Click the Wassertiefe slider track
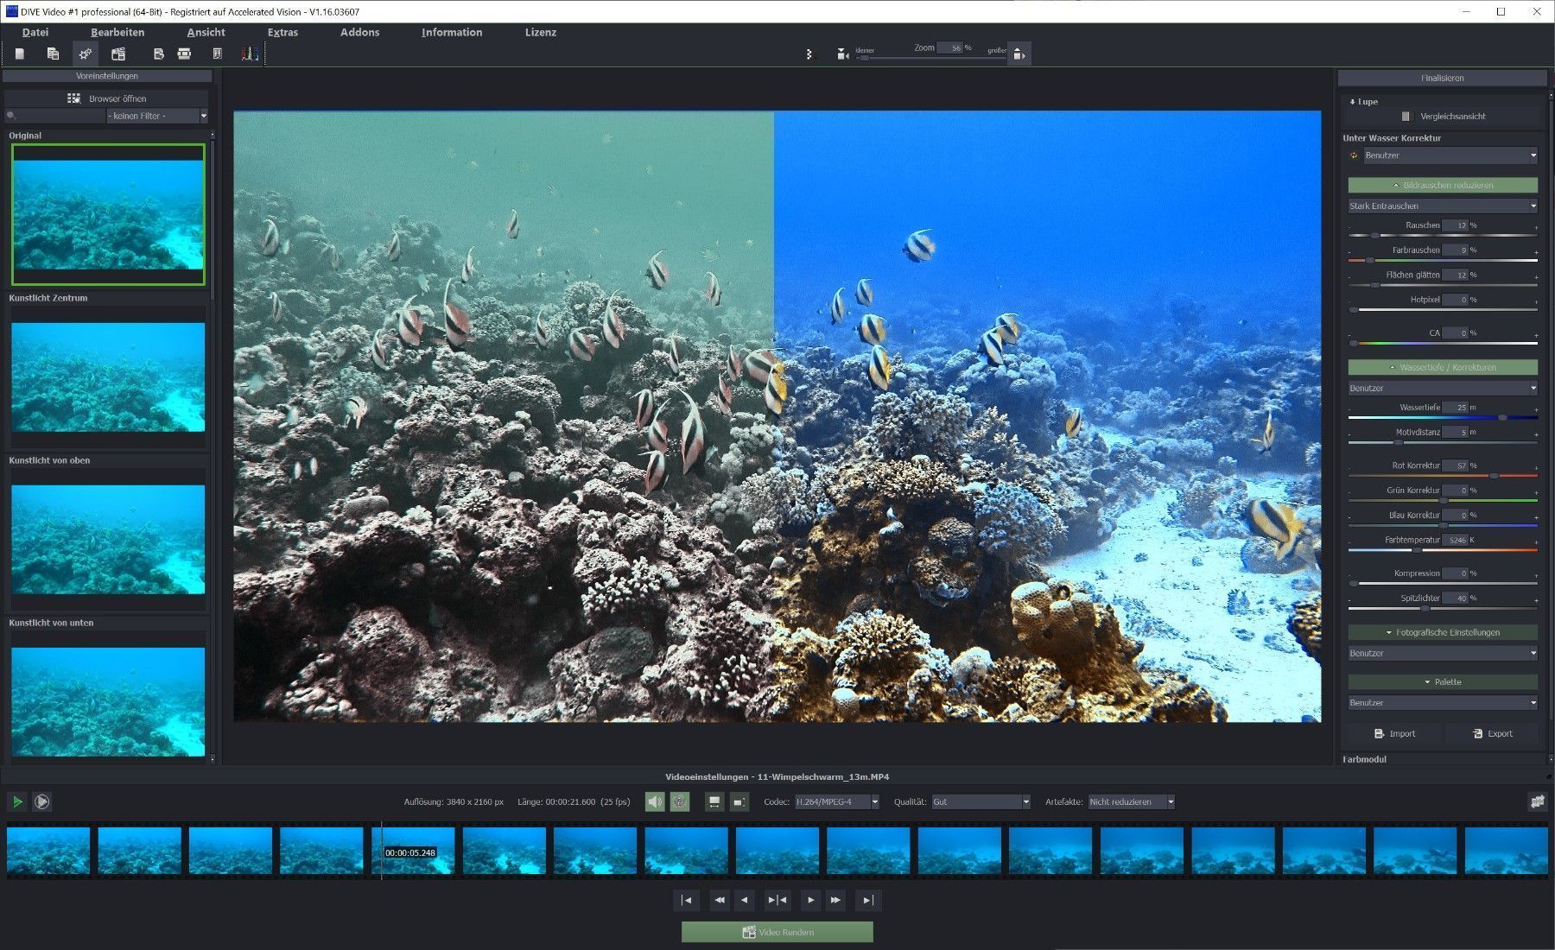Image resolution: width=1555 pixels, height=950 pixels. coord(1442,418)
